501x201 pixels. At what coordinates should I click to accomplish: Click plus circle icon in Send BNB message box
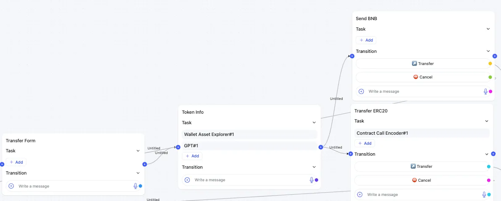click(x=361, y=91)
